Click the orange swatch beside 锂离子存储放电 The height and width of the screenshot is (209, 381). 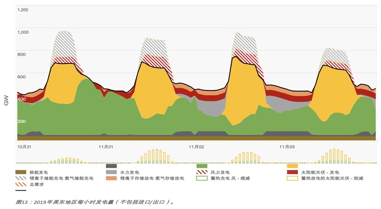click(x=111, y=178)
